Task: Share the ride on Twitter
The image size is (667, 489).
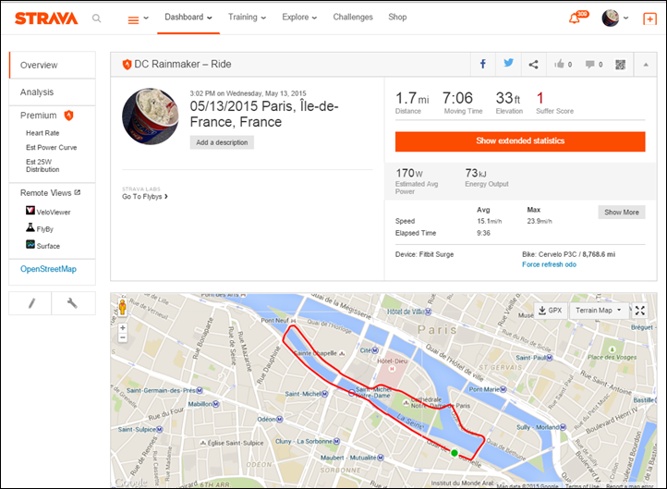Action: (x=508, y=64)
